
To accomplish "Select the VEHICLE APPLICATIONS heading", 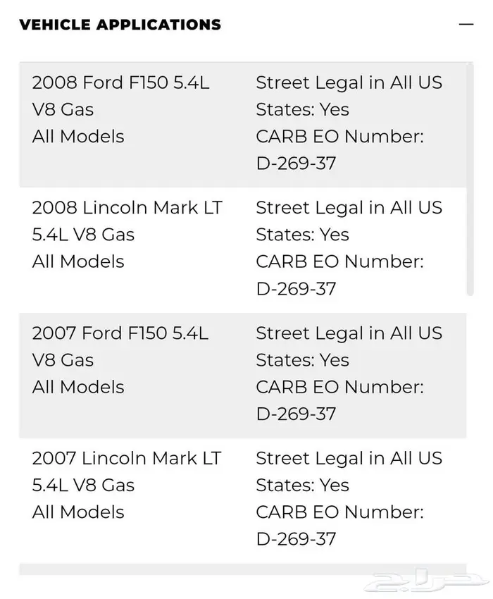I will (x=120, y=25).
